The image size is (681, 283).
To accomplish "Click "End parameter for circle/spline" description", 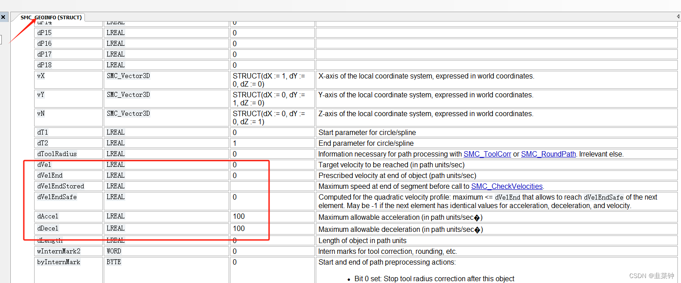I will coord(366,143).
